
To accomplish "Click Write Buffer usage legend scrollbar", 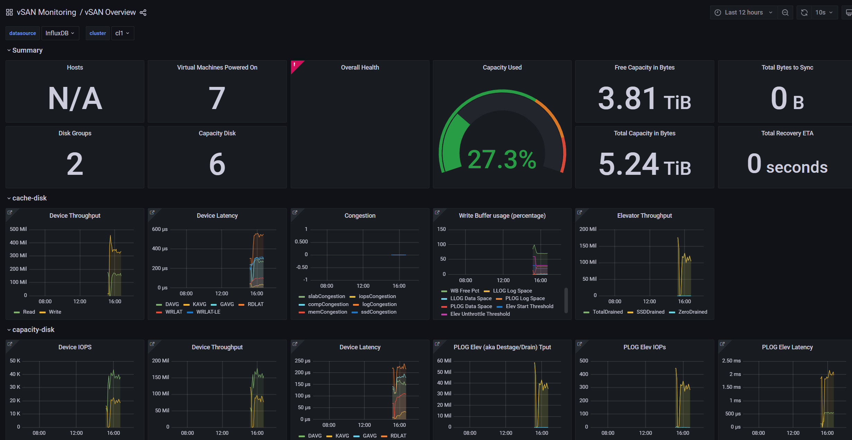I will (x=566, y=300).
